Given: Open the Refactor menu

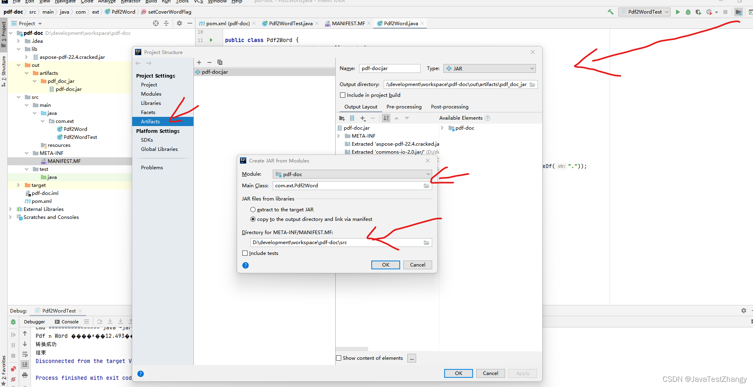Looking at the screenshot, I should [x=131, y=2].
